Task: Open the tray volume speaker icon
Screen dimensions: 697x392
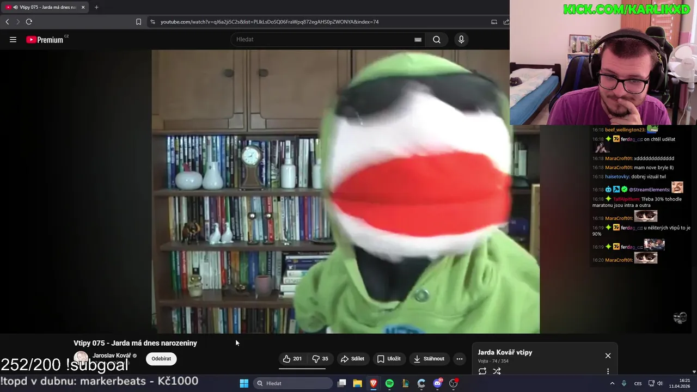Action: coord(660,383)
